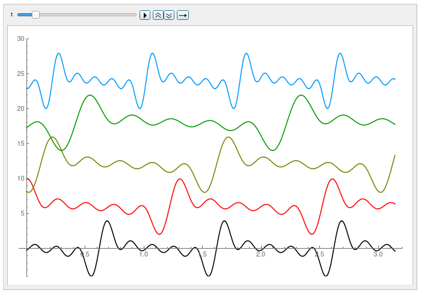The height and width of the screenshot is (295, 421).
Task: Click the t slider thumb handle
Action: tap(35, 14)
